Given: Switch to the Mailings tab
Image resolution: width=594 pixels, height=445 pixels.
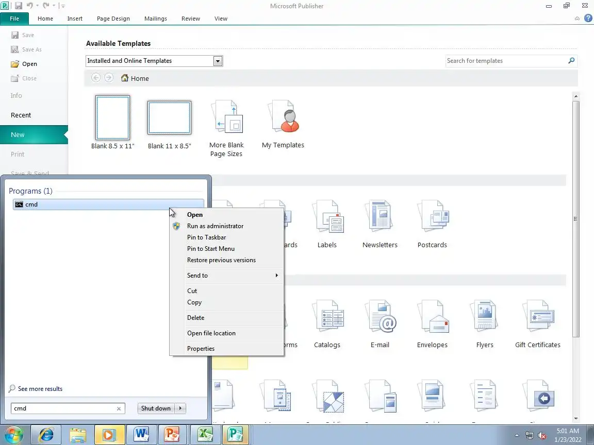Looking at the screenshot, I should point(155,19).
